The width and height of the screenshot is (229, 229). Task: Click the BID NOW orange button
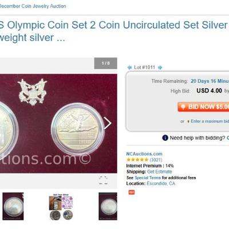[203, 106]
